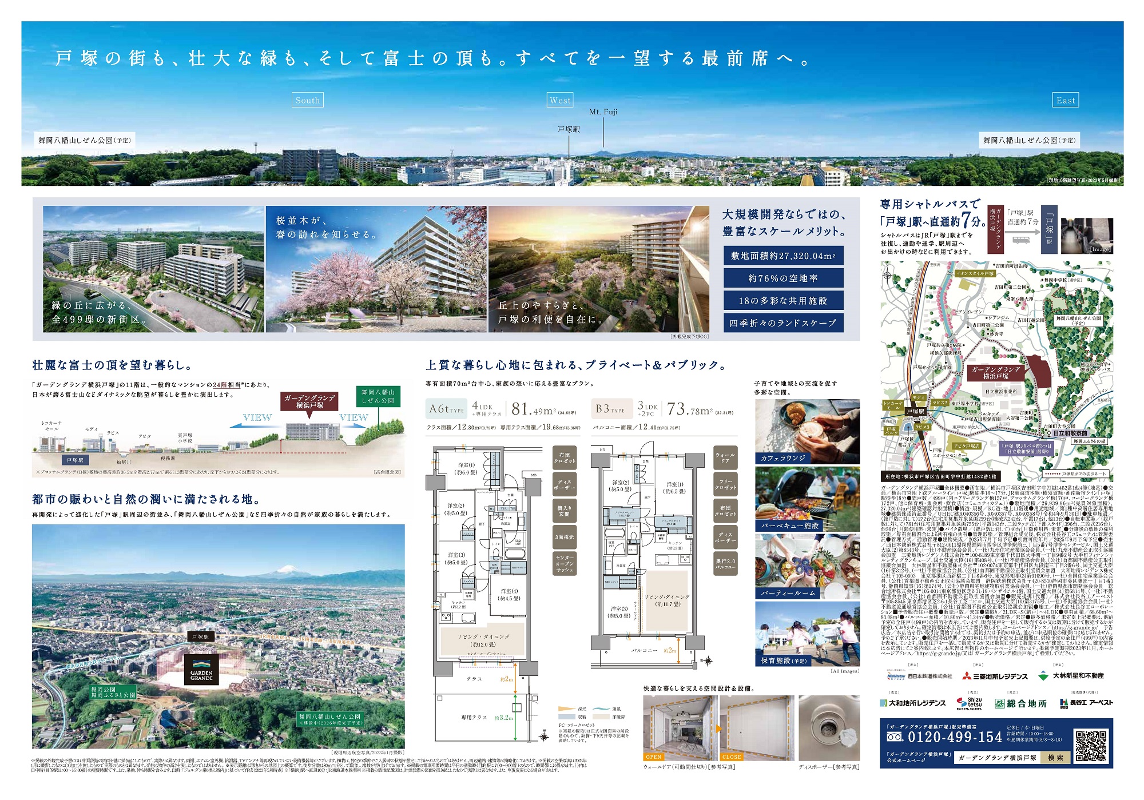The image size is (1144, 800).
Task: Click the 四季折々のランドスケープ banner
Action: (783, 323)
